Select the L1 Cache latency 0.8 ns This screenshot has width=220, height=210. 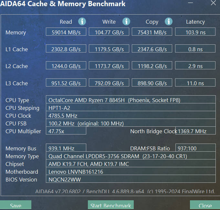[x=195, y=49]
